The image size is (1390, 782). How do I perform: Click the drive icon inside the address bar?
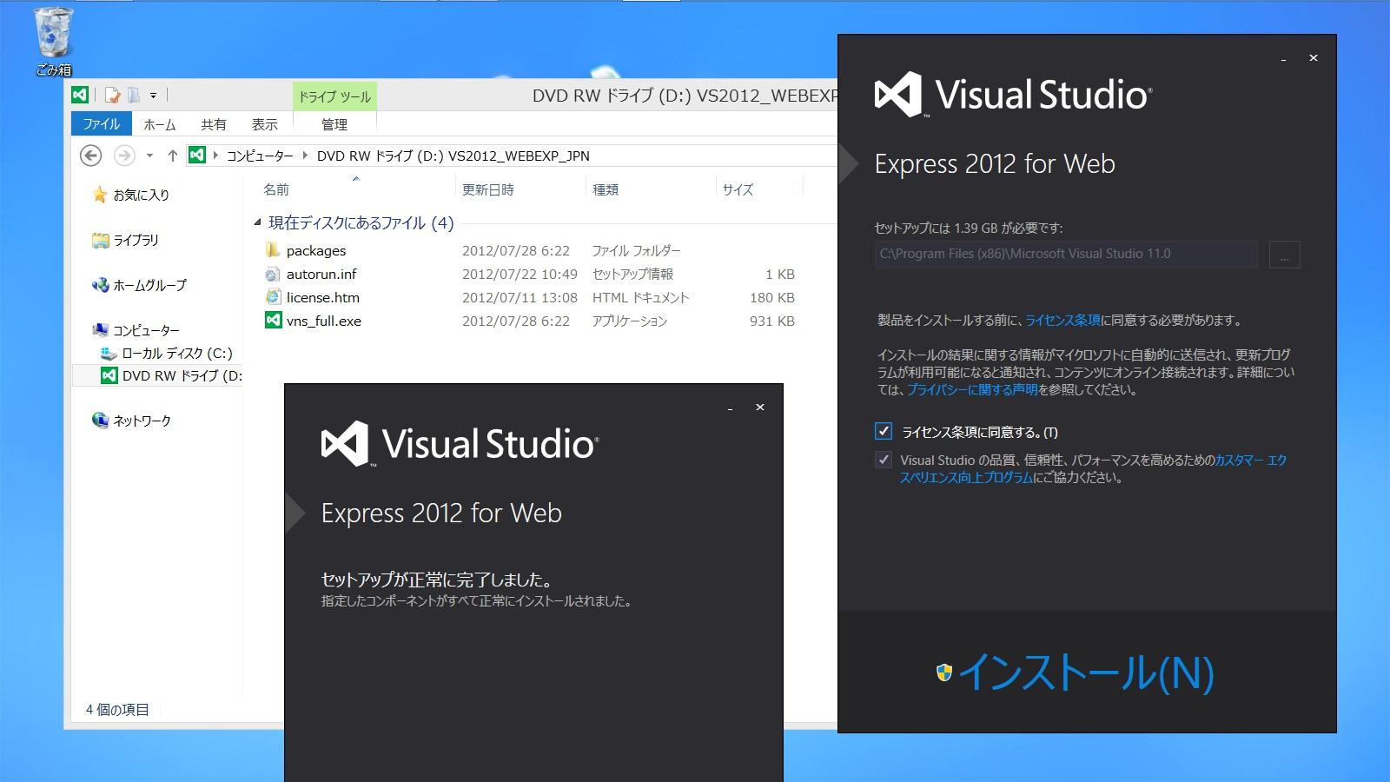point(197,156)
